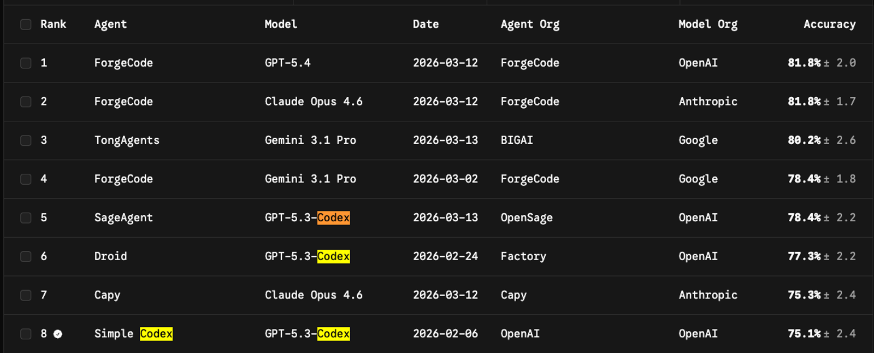Click the Model column header
The image size is (874, 353).
281,25
